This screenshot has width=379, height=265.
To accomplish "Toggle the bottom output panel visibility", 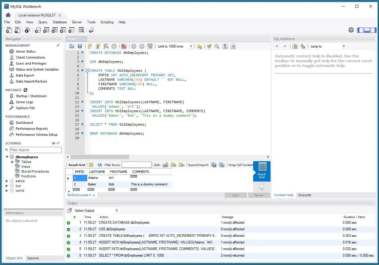I will pos(367,30).
